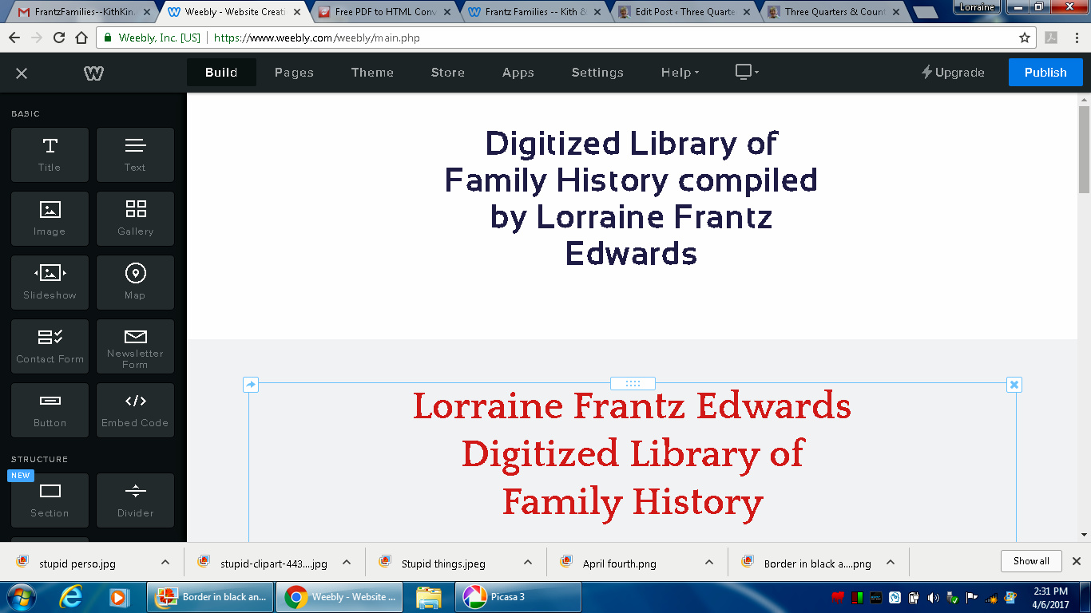Viewport: 1091px width, 613px height.
Task: Expand the device preview dropdown
Action: click(747, 73)
